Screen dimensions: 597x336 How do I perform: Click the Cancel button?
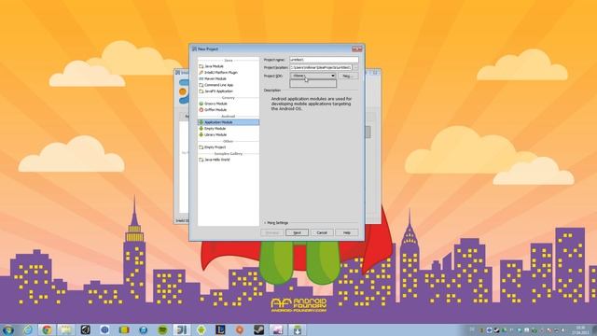click(322, 232)
